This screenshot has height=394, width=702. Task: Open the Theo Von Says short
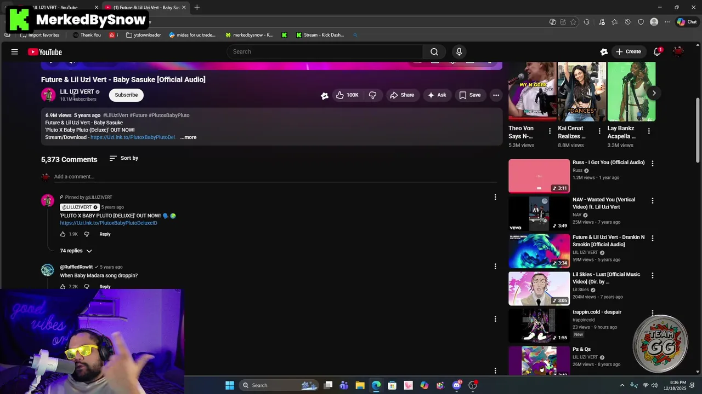[x=533, y=91]
